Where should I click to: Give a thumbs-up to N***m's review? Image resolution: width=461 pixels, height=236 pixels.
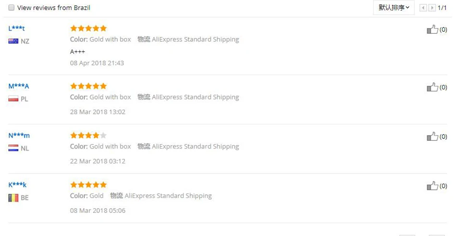432,137
